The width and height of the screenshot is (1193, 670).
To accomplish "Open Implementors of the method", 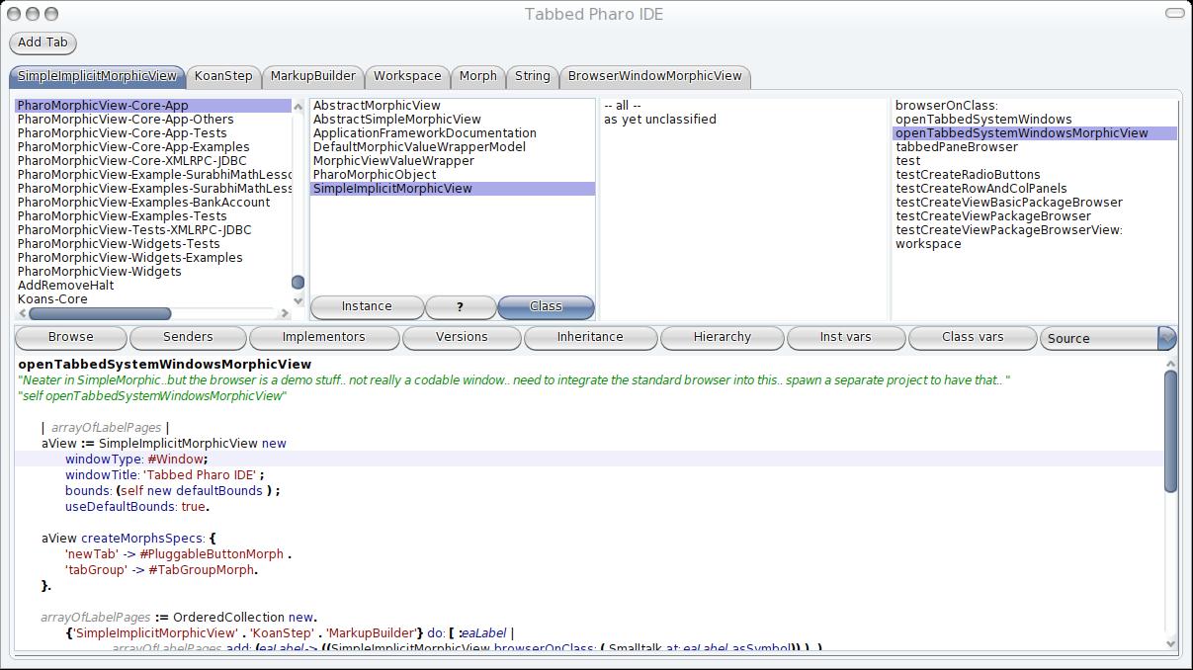I will coord(324,337).
